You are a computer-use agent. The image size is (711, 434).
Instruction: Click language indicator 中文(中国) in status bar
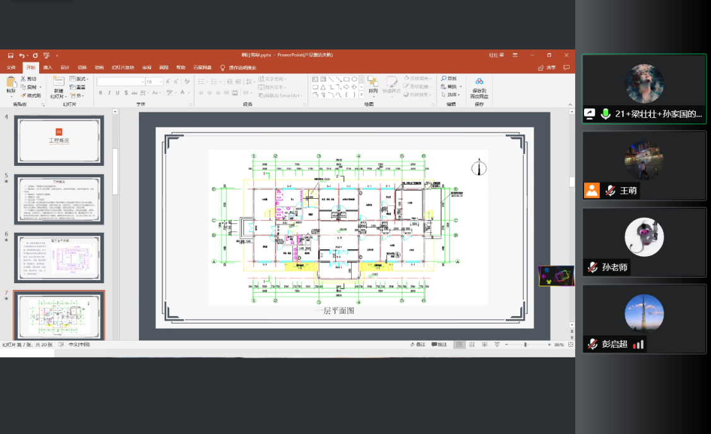point(80,345)
